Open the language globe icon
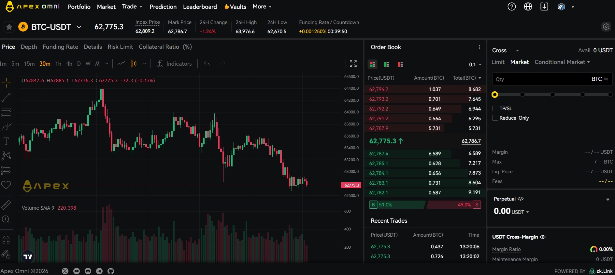Screen dimensions: 615x275 [x=528, y=7]
